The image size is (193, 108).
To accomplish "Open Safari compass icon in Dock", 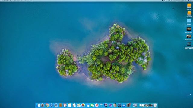I will [52, 105].
